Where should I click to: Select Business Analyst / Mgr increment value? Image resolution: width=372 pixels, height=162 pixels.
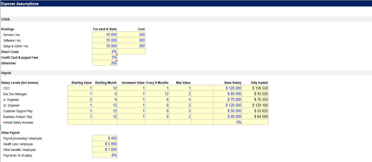131,117
